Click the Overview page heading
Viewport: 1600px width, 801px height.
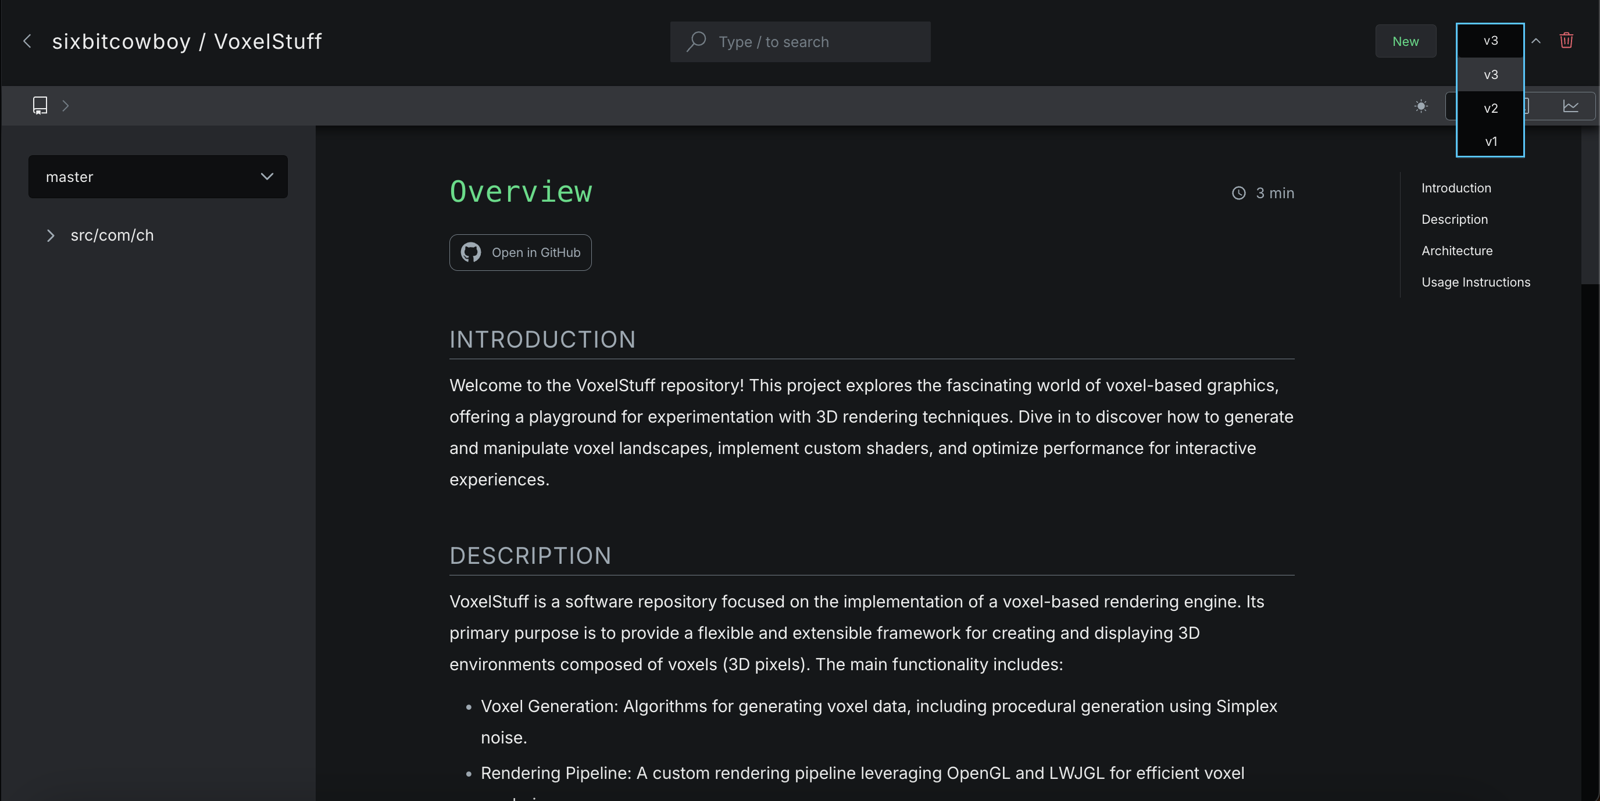[x=520, y=191]
